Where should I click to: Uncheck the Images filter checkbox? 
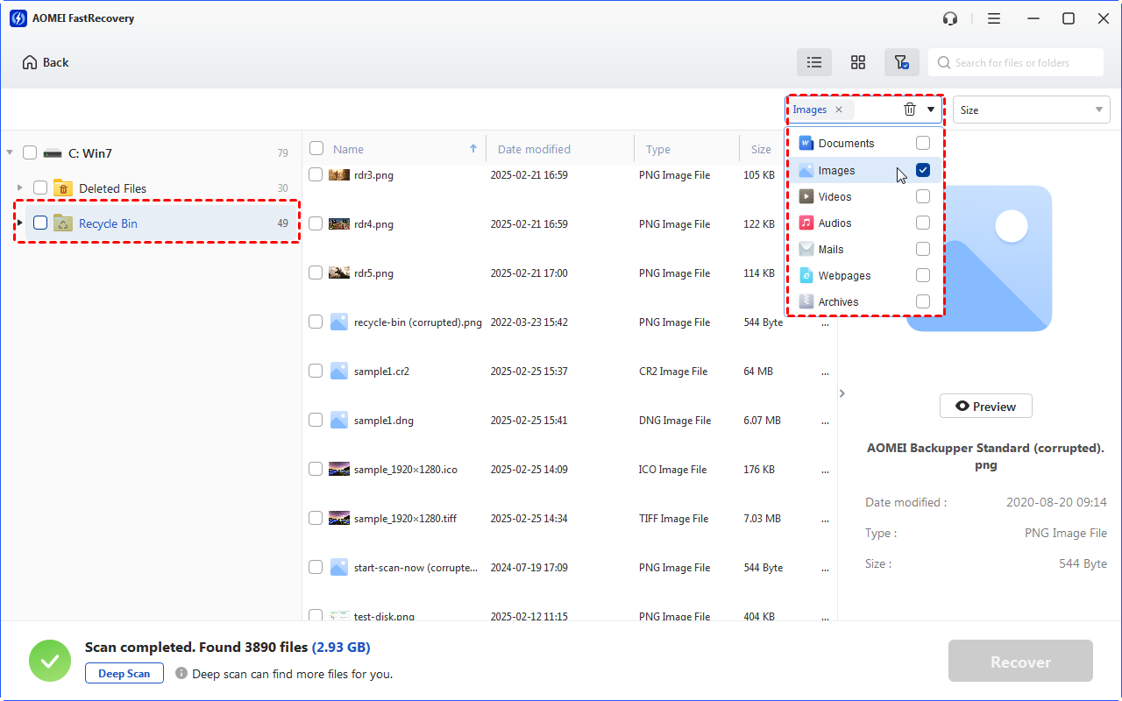[923, 171]
